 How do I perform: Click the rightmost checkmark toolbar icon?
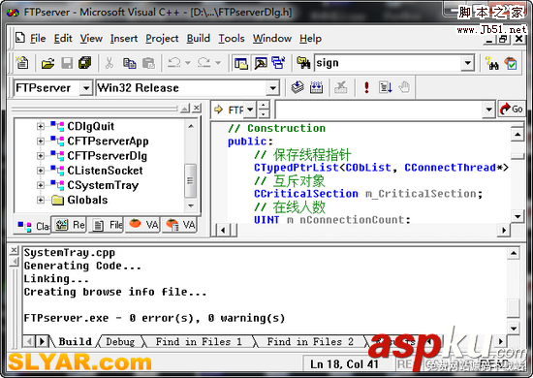(x=511, y=63)
